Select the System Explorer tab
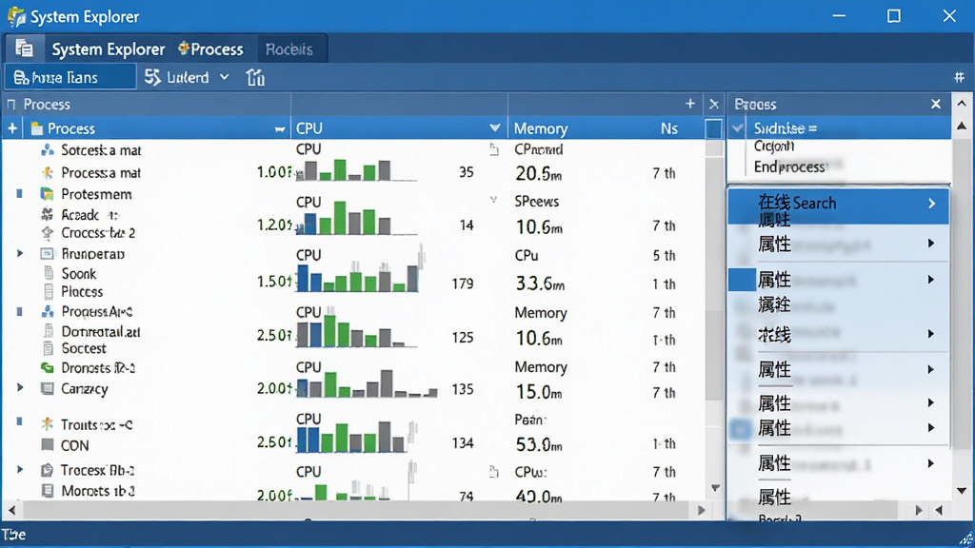 pos(108,49)
